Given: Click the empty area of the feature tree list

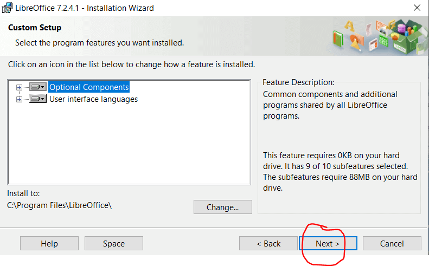Looking at the screenshot, I should pos(129,146).
